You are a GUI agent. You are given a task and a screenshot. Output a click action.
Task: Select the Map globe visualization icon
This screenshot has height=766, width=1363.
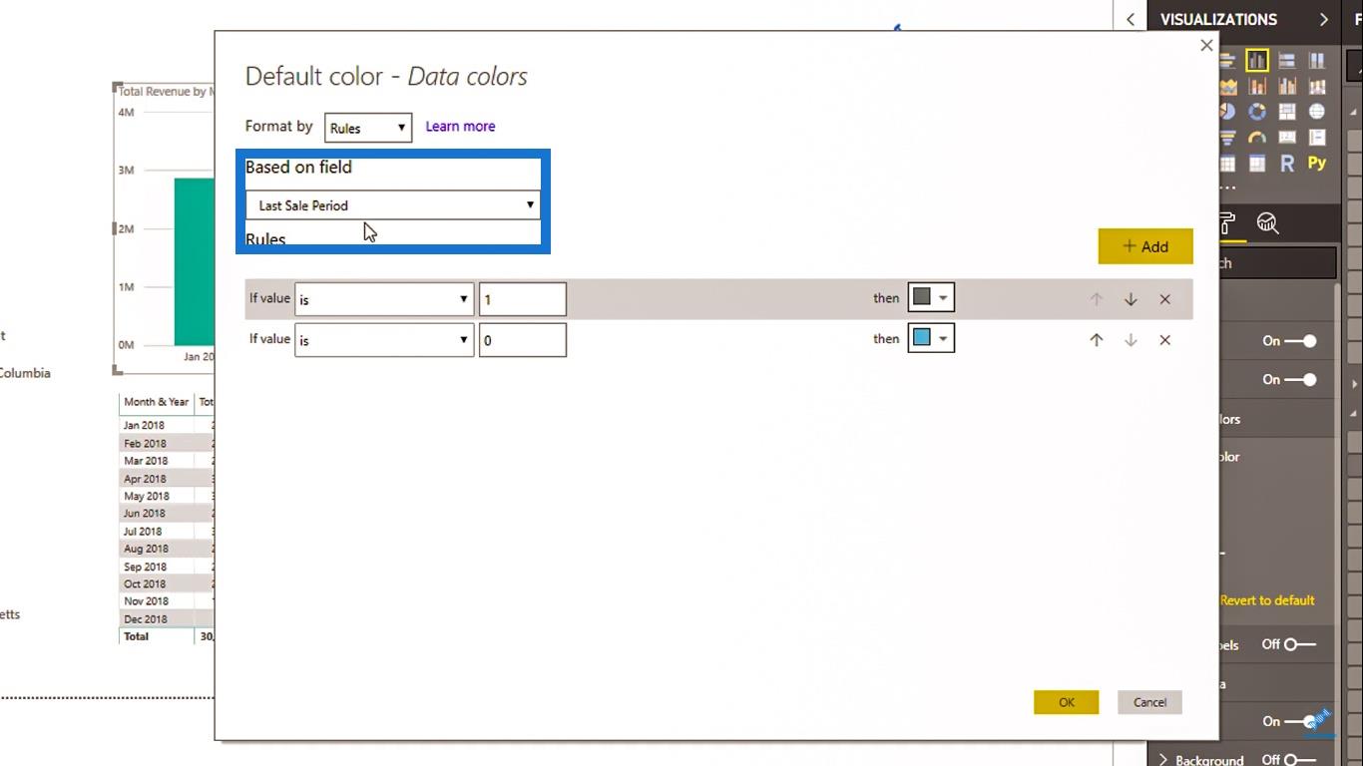[1317, 112]
